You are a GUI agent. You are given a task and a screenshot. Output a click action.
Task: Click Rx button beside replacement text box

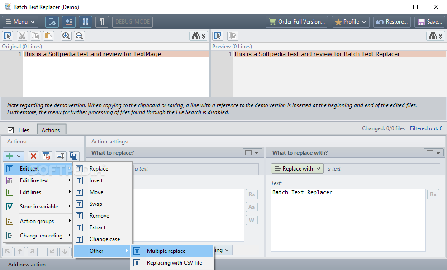(x=433, y=194)
